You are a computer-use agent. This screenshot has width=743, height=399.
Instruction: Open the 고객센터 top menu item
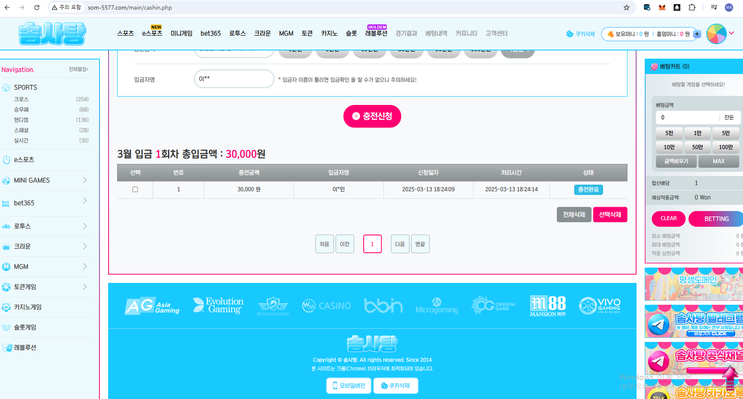[x=496, y=33]
